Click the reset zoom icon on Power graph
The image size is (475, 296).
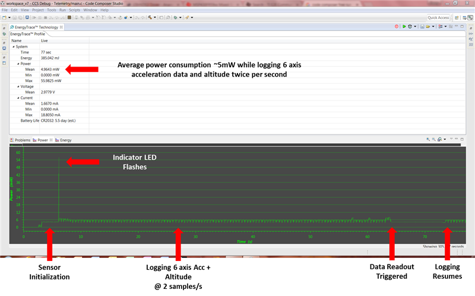[439, 139]
